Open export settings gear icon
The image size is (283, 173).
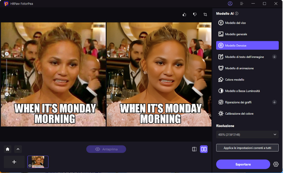pyautogui.click(x=276, y=164)
